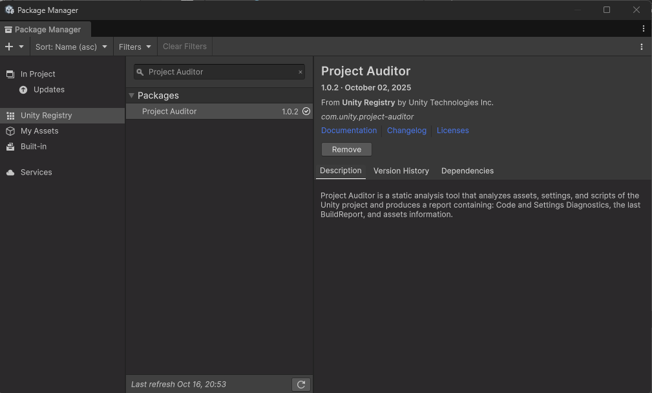652x393 pixels.
Task: Click the search magnifier icon
Action: pyautogui.click(x=140, y=72)
